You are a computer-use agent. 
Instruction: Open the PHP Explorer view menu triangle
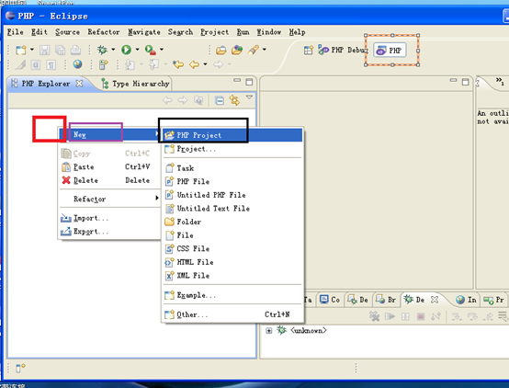(249, 97)
